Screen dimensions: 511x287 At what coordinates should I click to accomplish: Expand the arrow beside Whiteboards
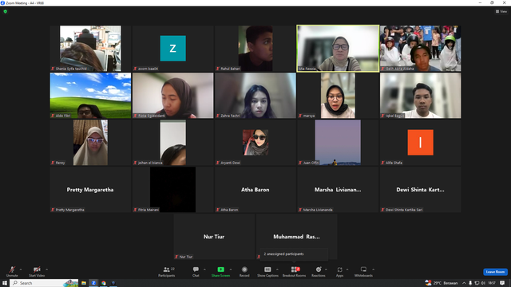pyautogui.click(x=374, y=269)
